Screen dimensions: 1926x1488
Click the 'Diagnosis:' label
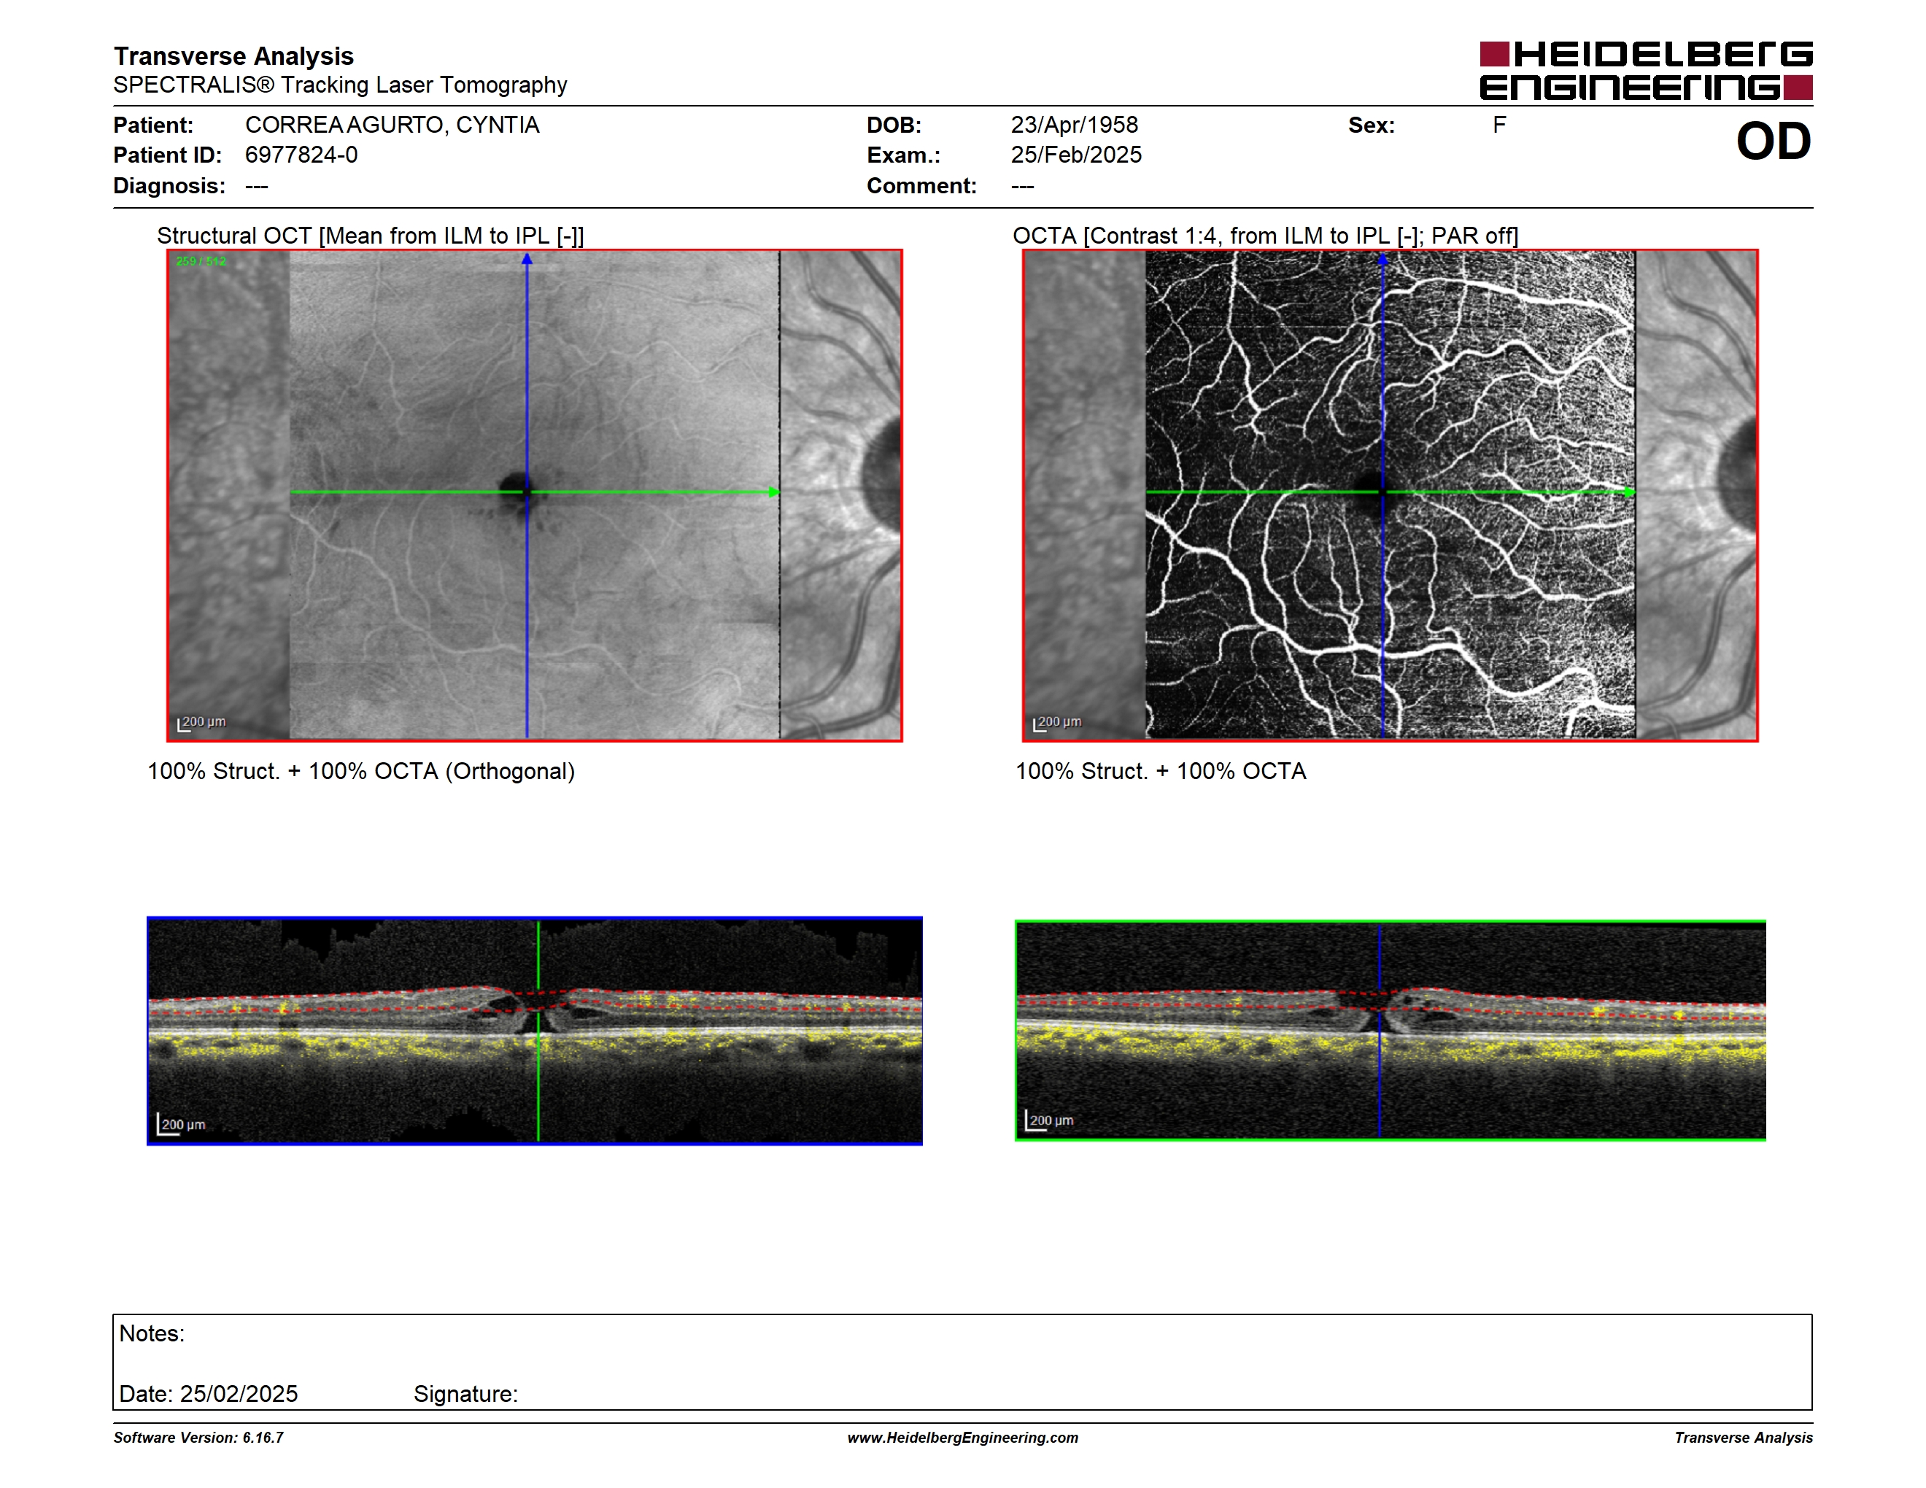(x=169, y=186)
